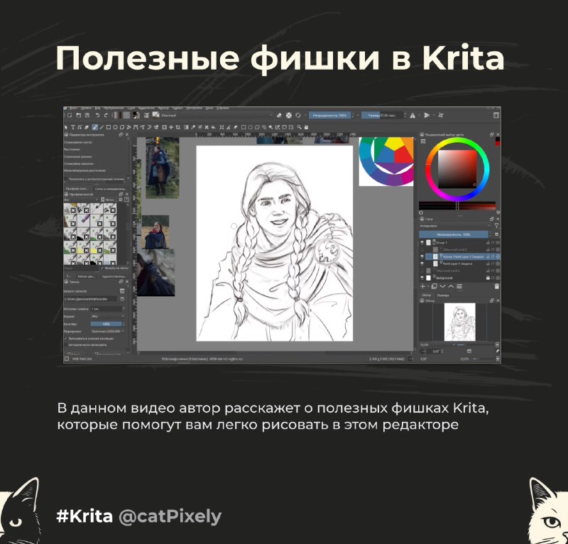
Task: Hide the Background layer
Action: coord(422,278)
